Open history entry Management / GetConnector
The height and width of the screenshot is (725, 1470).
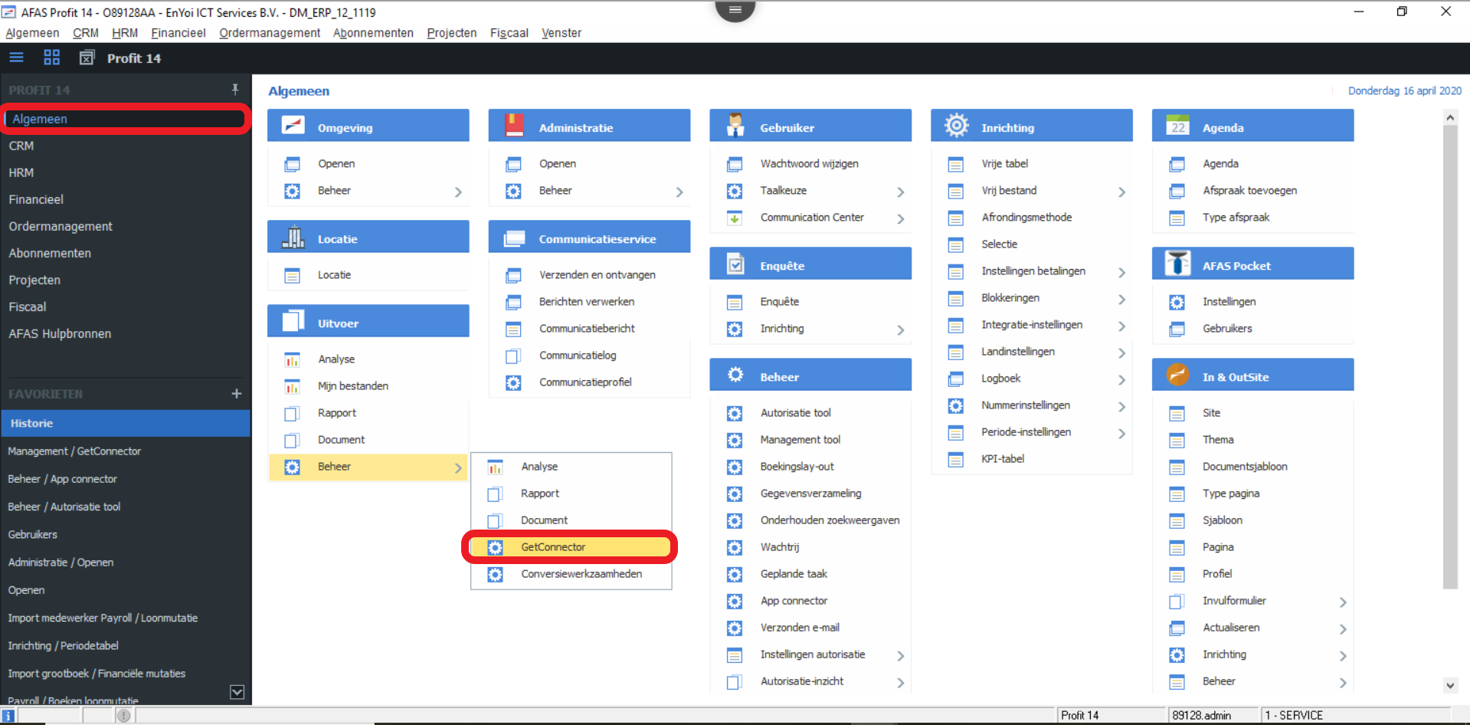(x=74, y=451)
